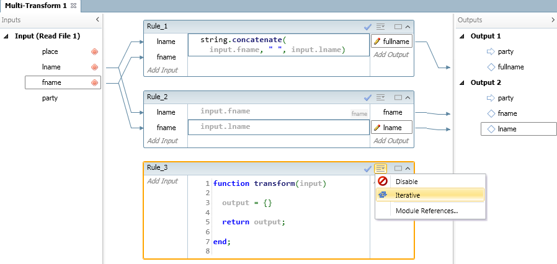Expand the Outputs panel side arrow

point(553,20)
